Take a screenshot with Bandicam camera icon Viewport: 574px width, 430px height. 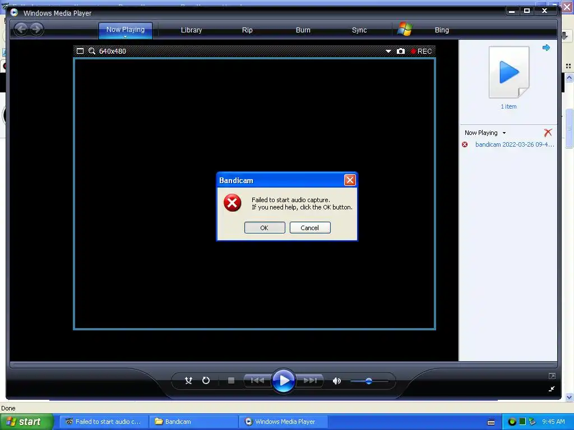point(400,51)
